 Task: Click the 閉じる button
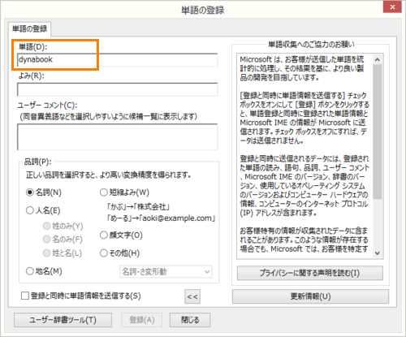190,320
